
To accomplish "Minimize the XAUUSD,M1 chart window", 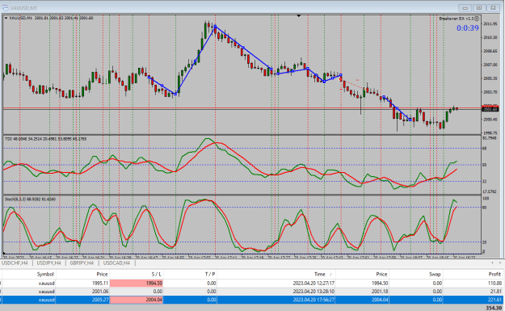I will pos(465,8).
